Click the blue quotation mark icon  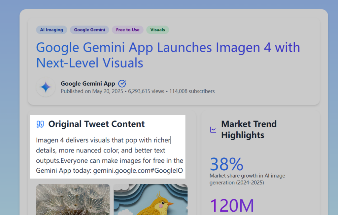coord(40,124)
